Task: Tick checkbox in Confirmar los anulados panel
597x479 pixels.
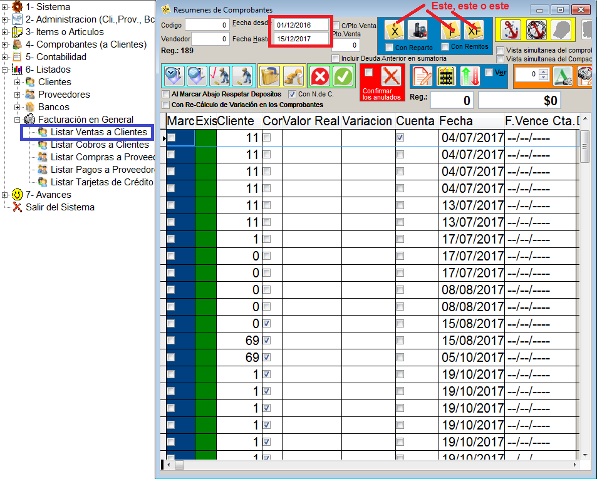Action: tap(368, 72)
